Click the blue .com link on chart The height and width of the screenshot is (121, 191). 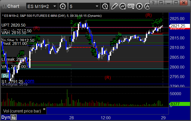coord(29,81)
